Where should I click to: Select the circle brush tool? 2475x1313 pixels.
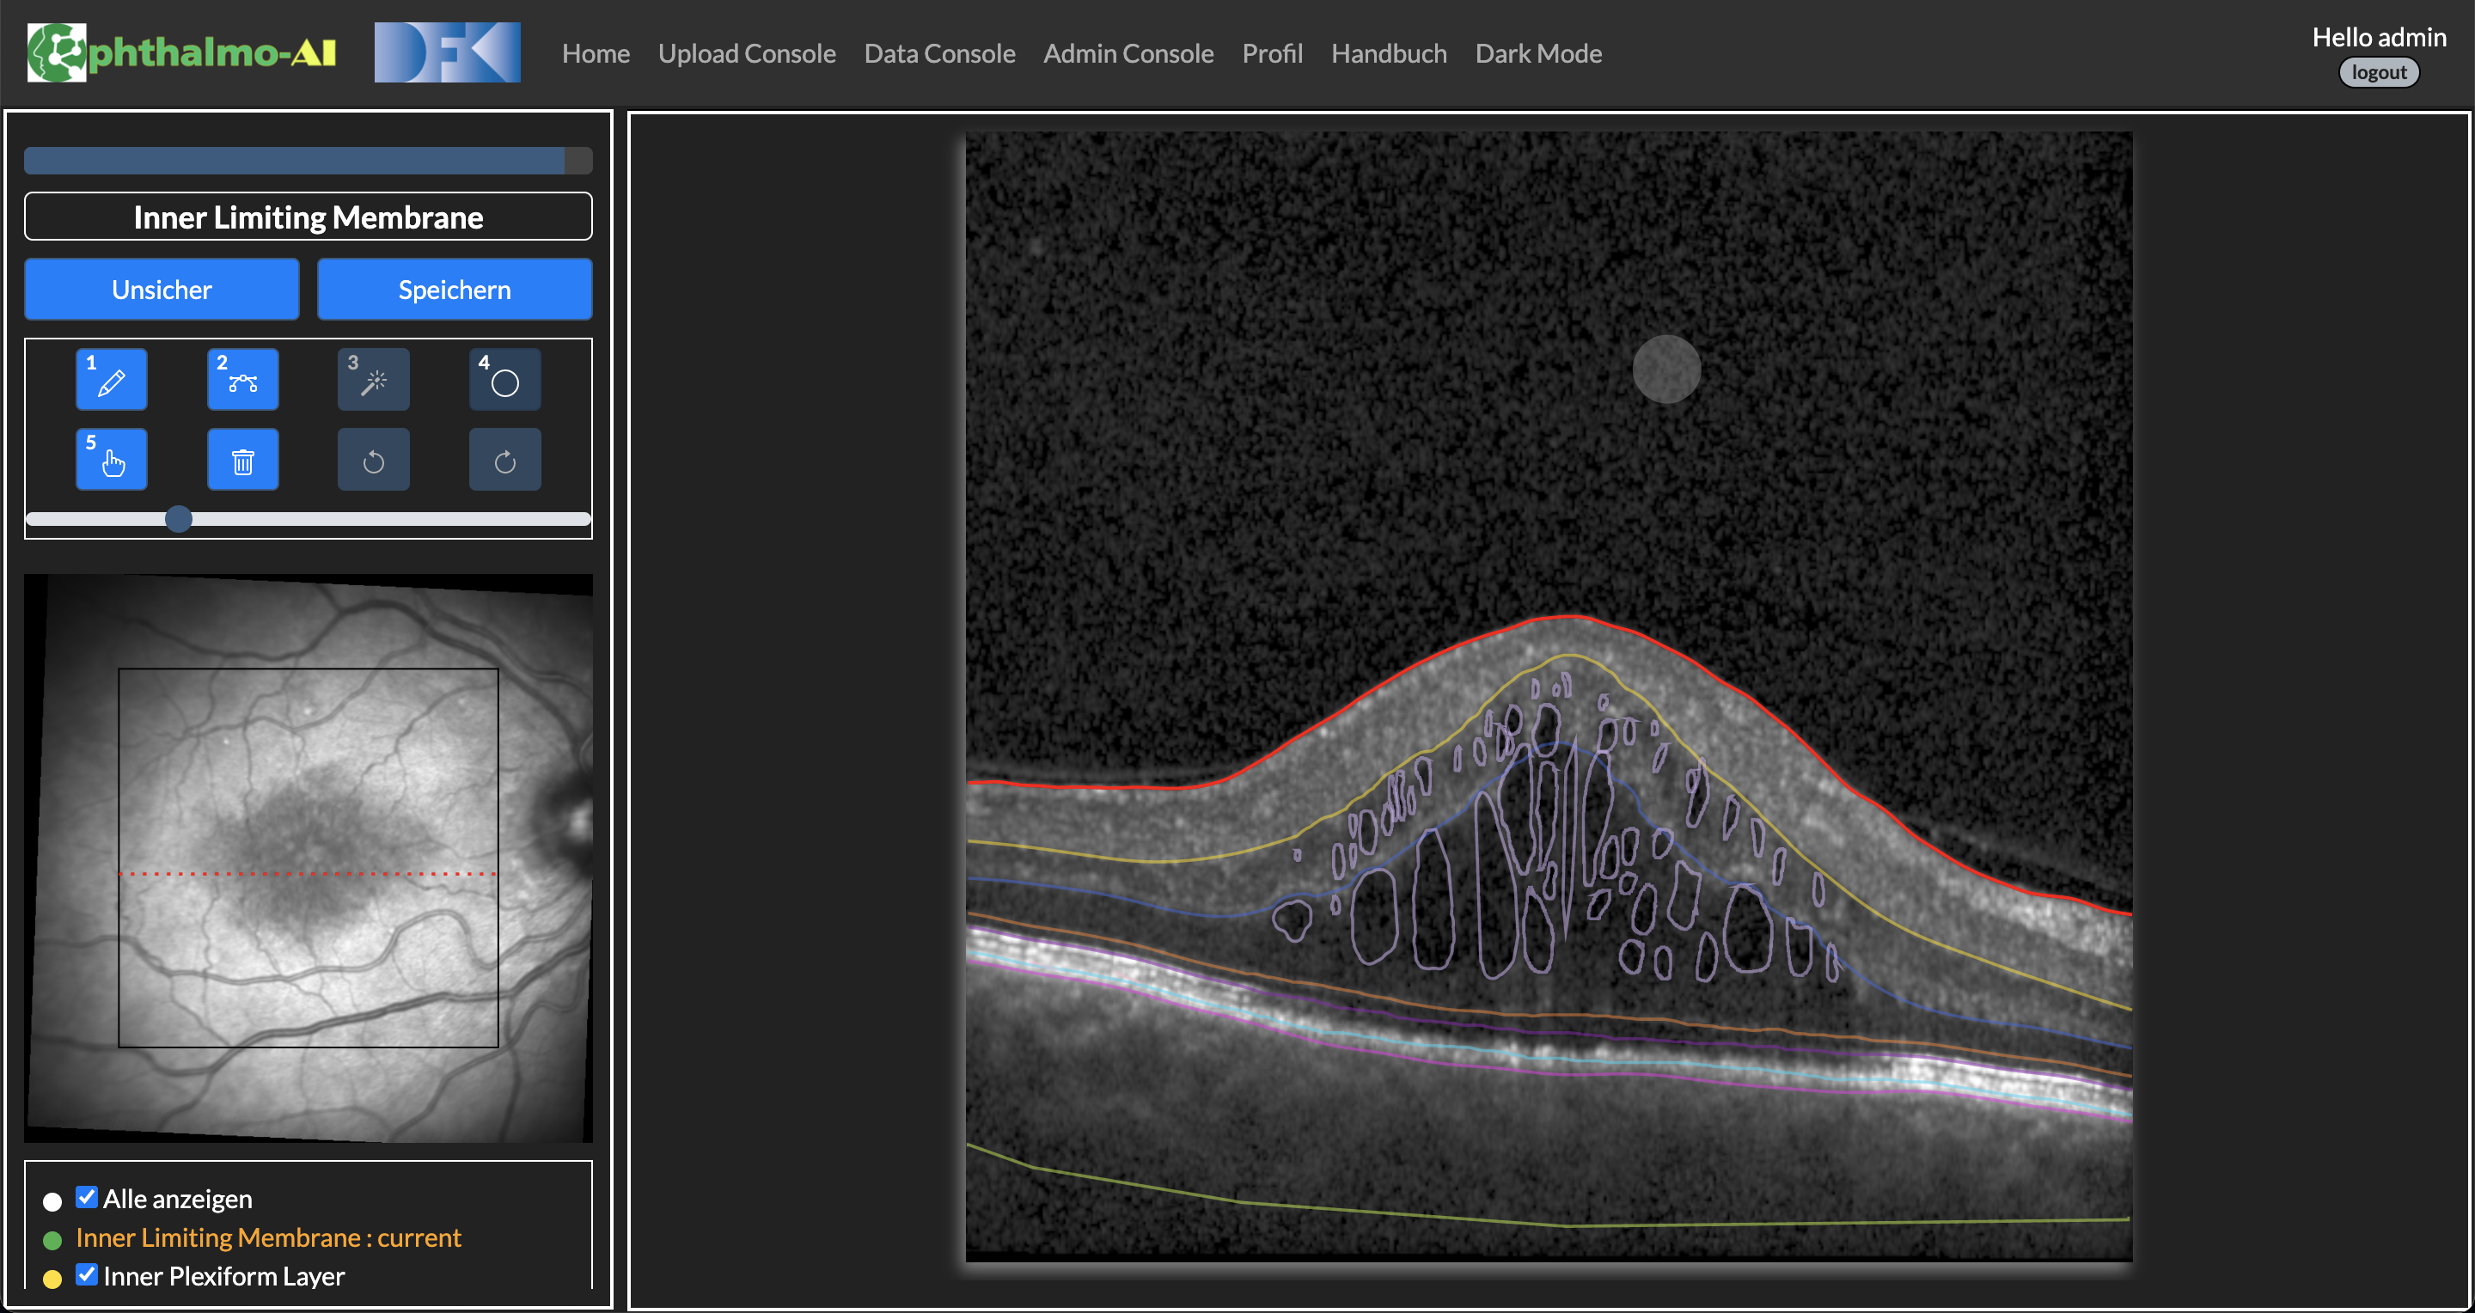click(505, 380)
